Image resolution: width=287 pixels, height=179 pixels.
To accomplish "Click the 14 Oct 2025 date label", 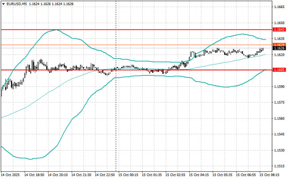I will pos(10,175).
